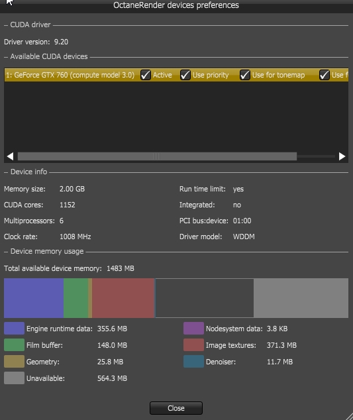353x420 pixels.
Task: Click the 148.0 MB film buffer value
Action: point(112,345)
